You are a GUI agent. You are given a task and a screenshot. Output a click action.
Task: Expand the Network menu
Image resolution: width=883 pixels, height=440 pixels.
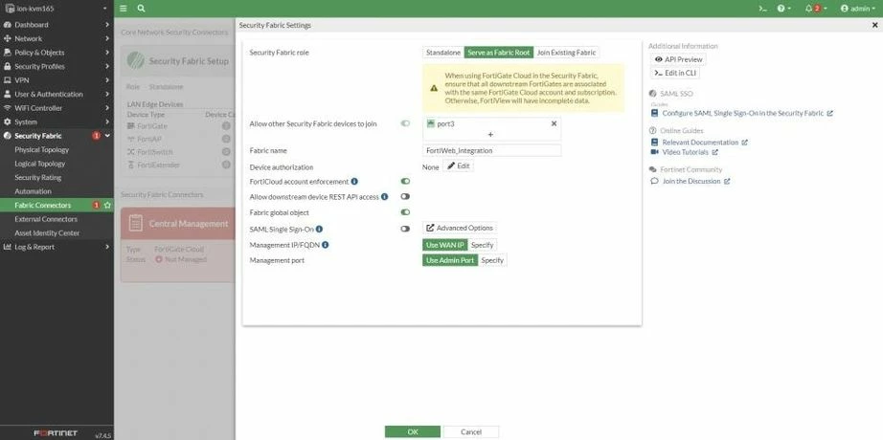57,39
